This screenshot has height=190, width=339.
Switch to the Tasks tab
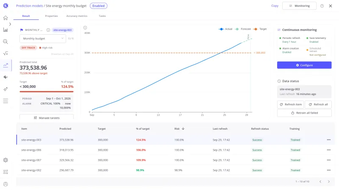(102, 16)
